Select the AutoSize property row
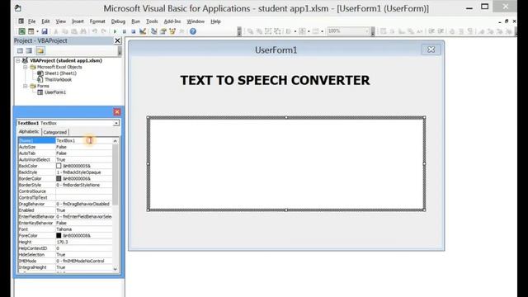This screenshot has width=528, height=297. [65, 147]
